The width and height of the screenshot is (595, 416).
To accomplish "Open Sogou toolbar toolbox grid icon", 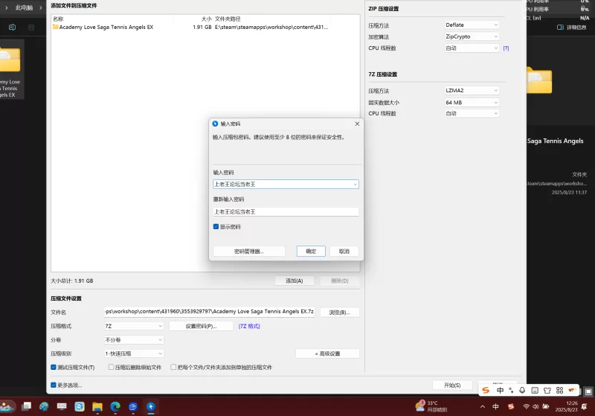I will (x=560, y=390).
